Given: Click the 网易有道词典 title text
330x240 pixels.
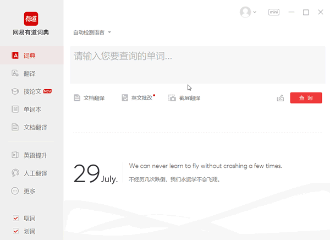Looking at the screenshot, I should pos(31,32).
